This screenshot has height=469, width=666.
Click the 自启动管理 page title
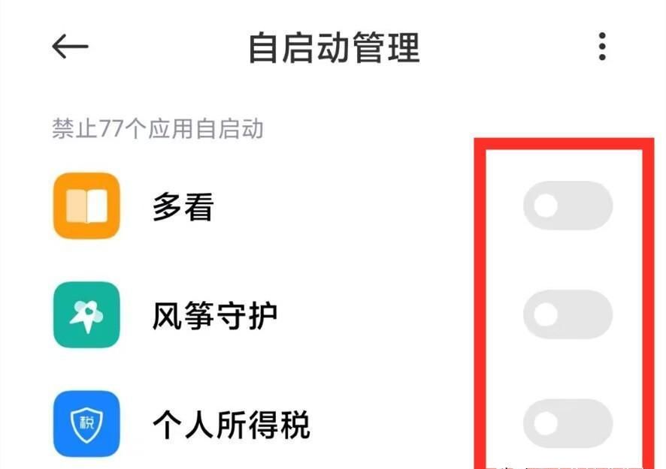(334, 47)
